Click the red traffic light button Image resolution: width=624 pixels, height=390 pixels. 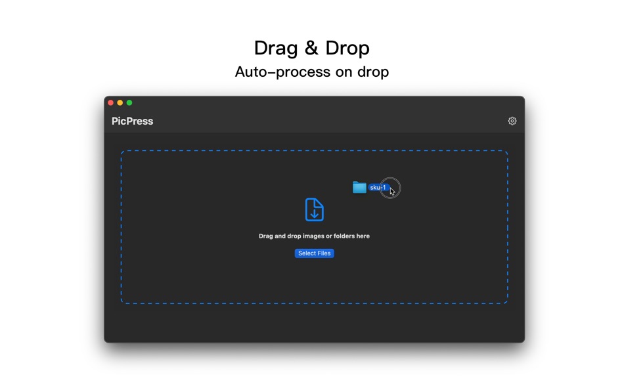pyautogui.click(x=110, y=102)
